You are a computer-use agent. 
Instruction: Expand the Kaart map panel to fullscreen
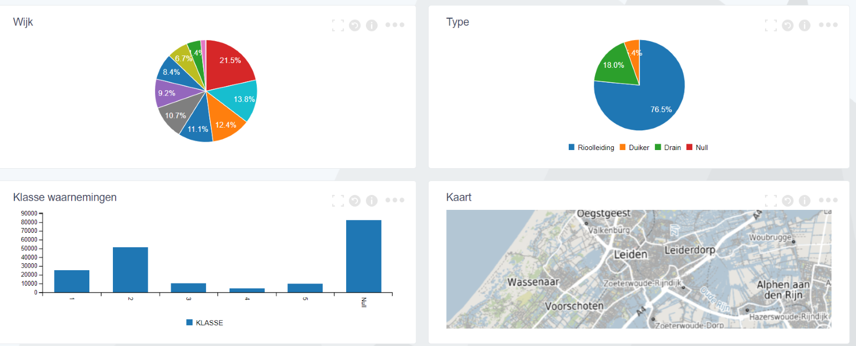click(x=771, y=200)
